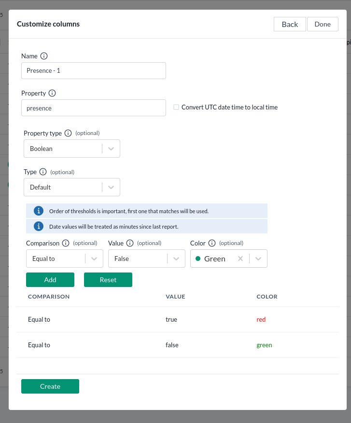Click the info icon beside Property label

(x=52, y=93)
